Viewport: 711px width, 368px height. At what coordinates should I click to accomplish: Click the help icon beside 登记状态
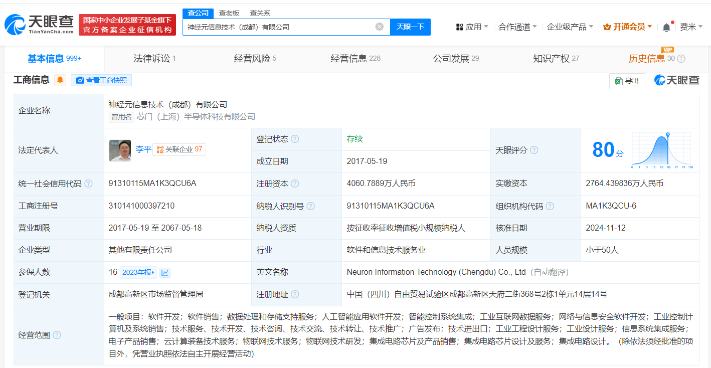(295, 139)
